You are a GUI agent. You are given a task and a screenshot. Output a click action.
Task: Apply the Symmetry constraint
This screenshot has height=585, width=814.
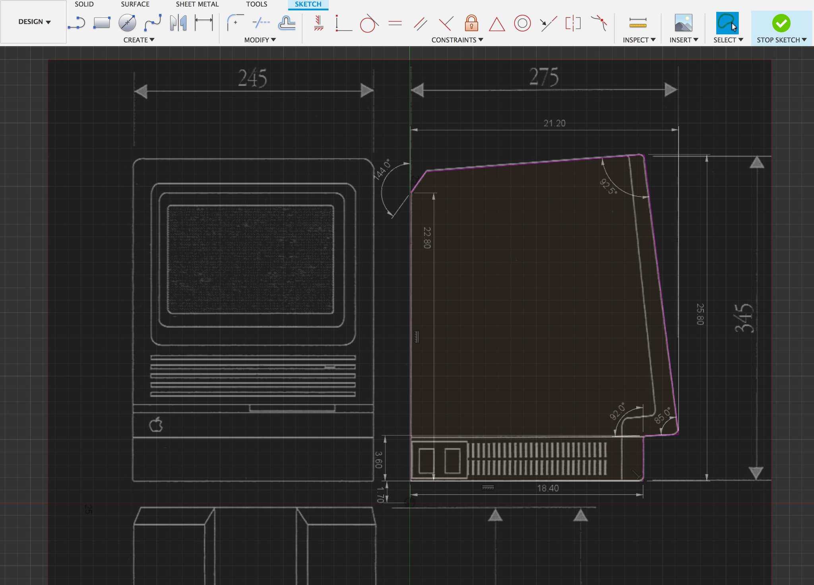click(573, 23)
